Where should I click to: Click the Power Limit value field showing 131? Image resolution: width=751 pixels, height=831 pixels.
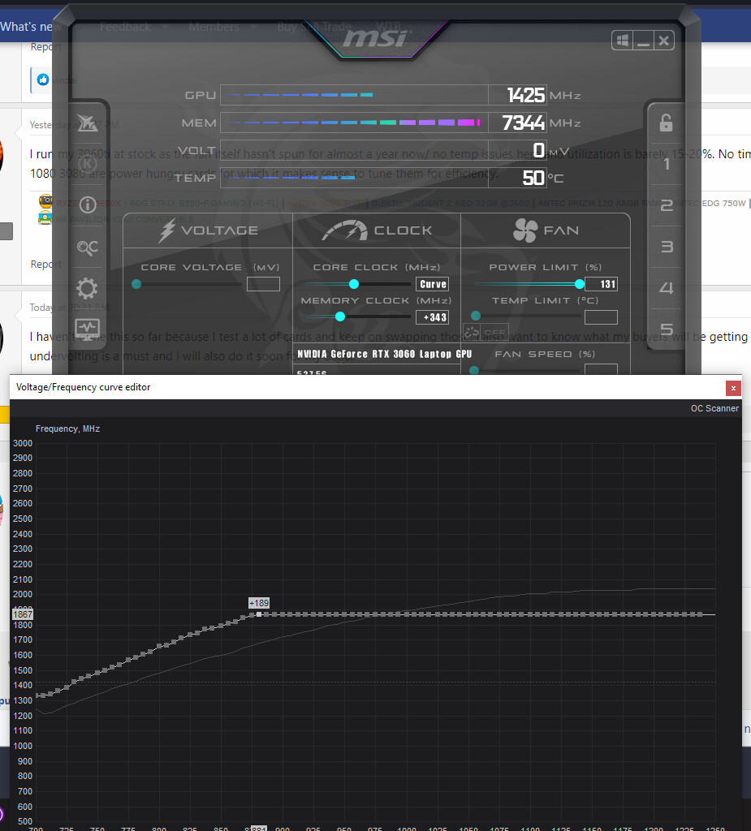pos(601,284)
